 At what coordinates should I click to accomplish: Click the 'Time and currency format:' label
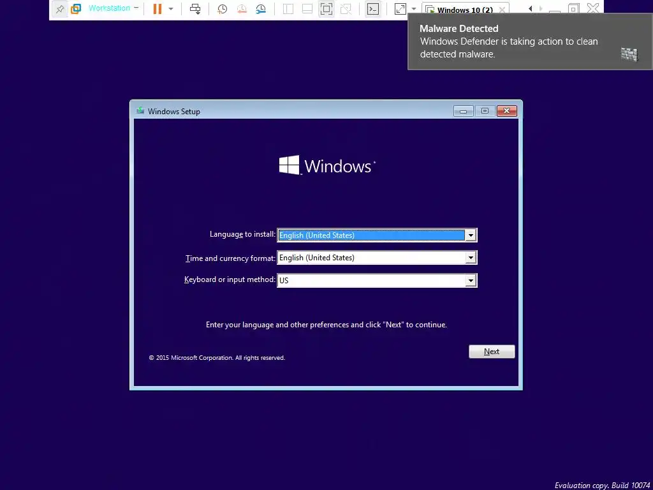tap(230, 258)
